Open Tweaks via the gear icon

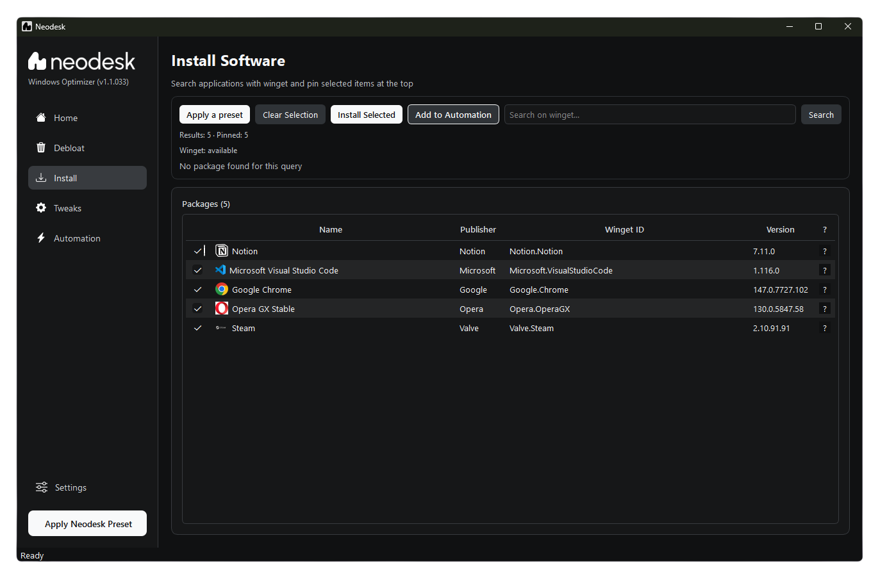click(x=41, y=208)
